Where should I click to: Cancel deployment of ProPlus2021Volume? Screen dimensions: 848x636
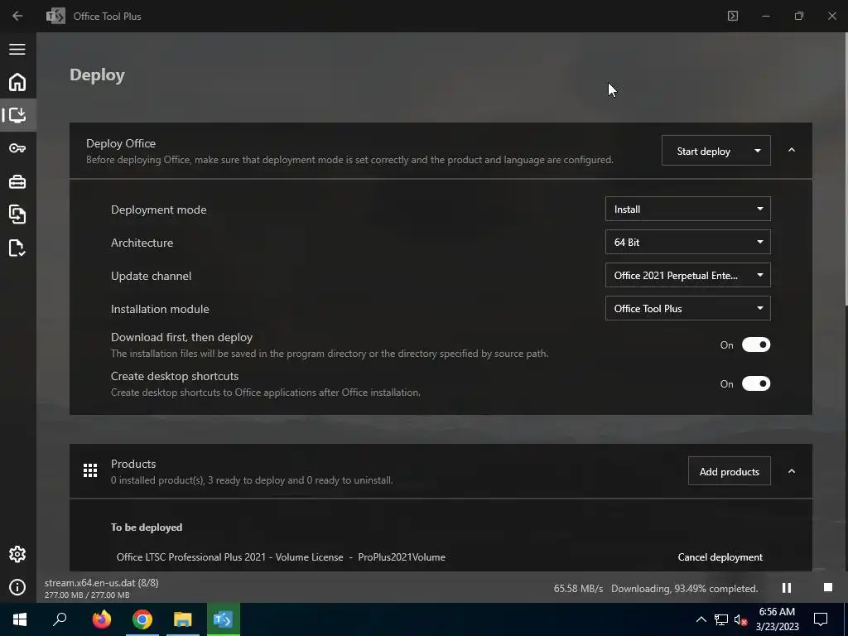coord(720,557)
